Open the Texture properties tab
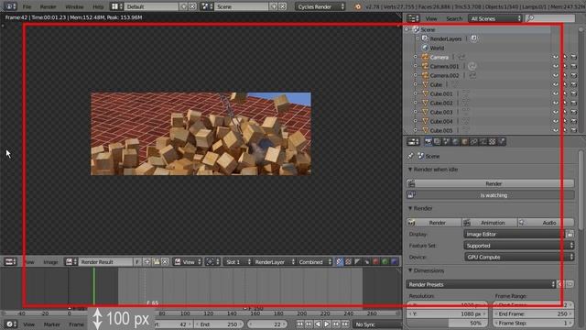Screen dimensions: 586x330 pos(493,142)
